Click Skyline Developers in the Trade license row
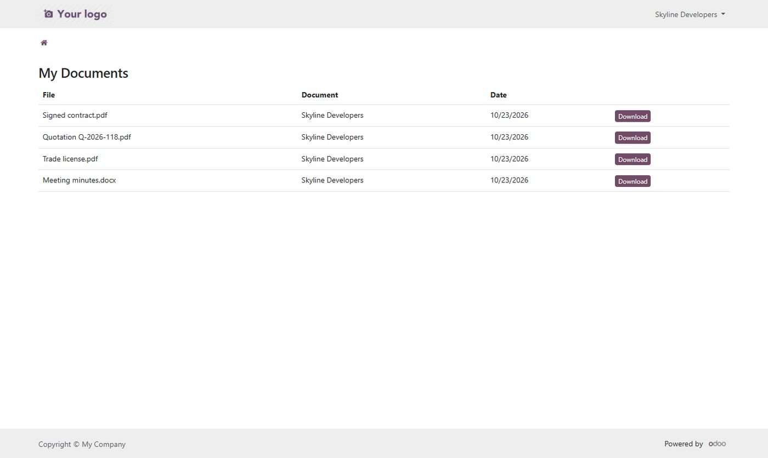The height and width of the screenshot is (458, 768). [332, 159]
